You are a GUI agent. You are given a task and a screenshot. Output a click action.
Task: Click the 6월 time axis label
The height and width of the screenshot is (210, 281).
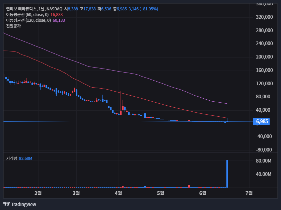203,193
